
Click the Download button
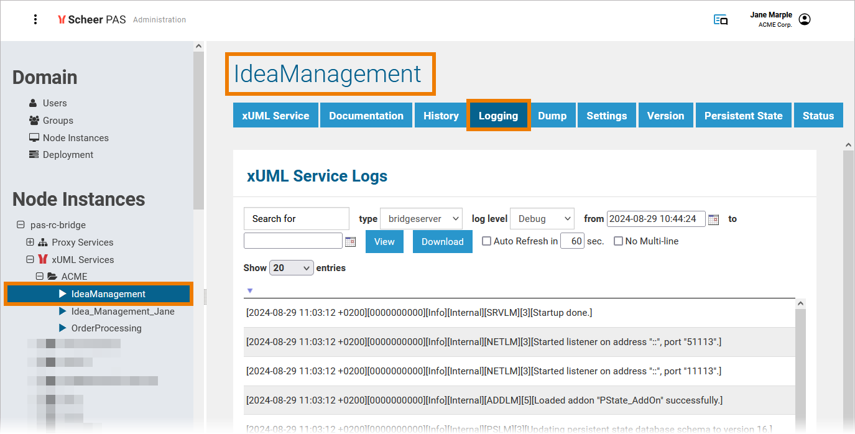coord(442,242)
